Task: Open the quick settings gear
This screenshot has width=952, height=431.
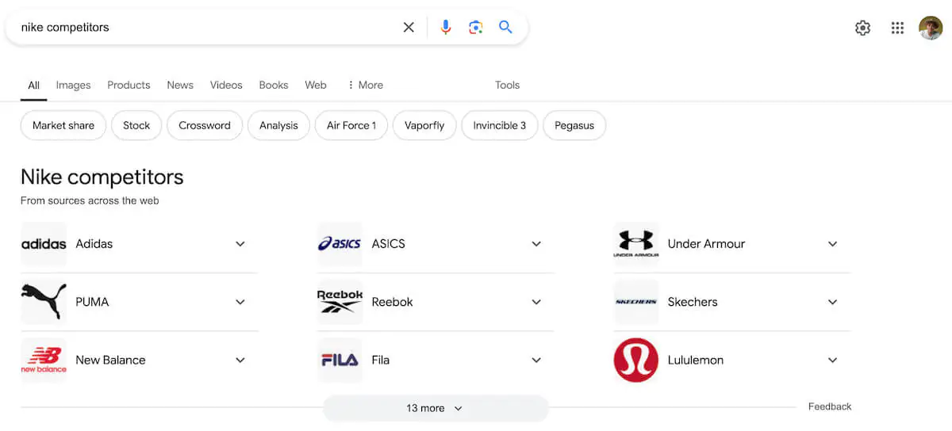Action: (862, 28)
